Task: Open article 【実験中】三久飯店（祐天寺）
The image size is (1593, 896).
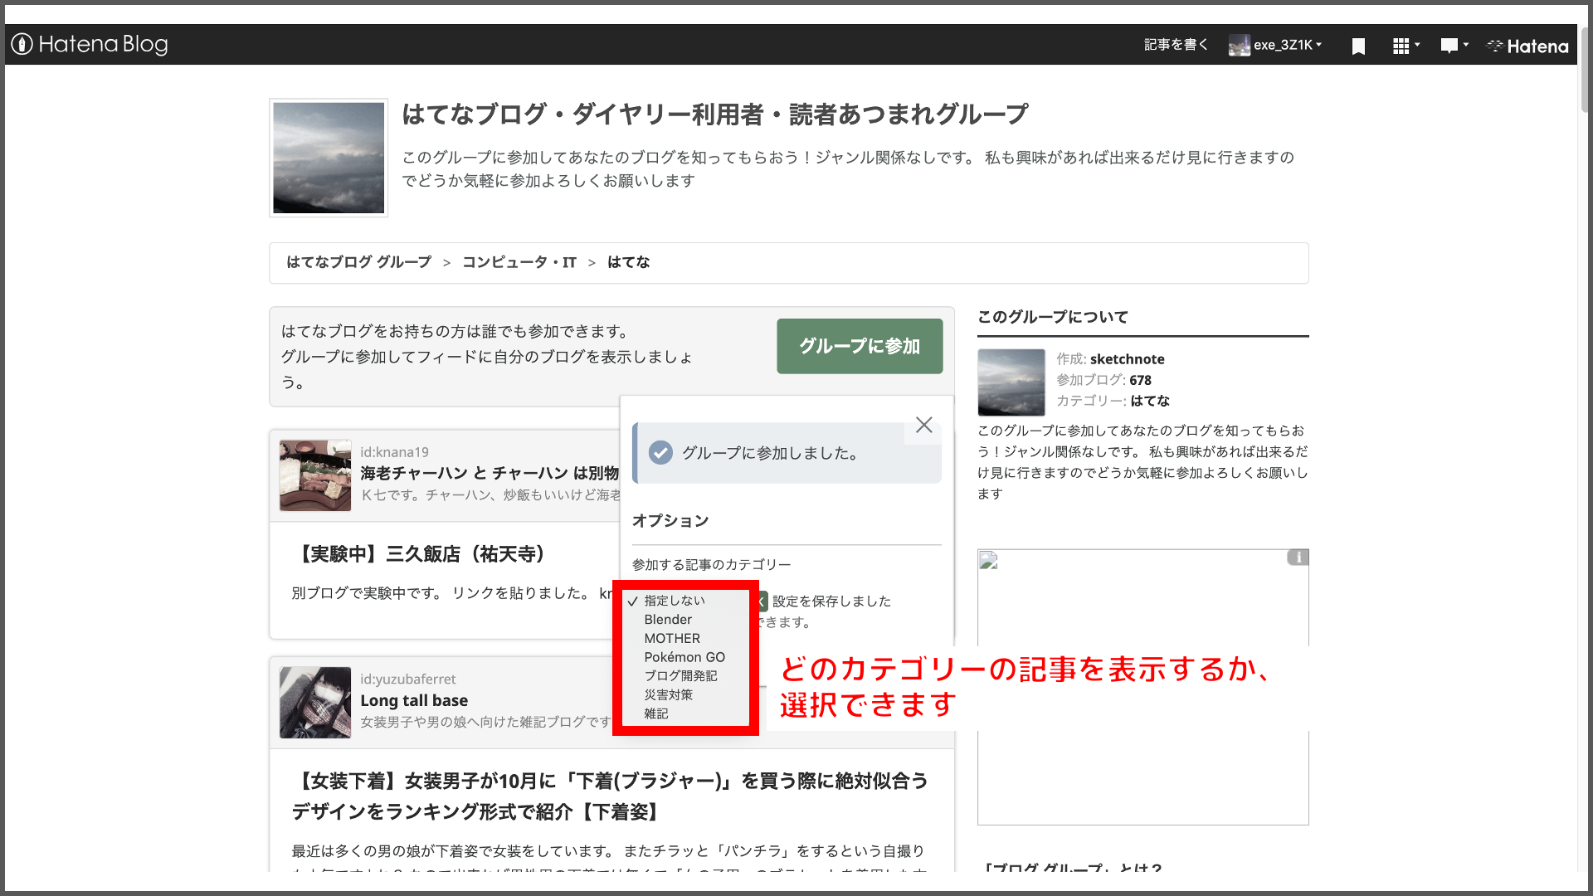Action: tap(421, 554)
